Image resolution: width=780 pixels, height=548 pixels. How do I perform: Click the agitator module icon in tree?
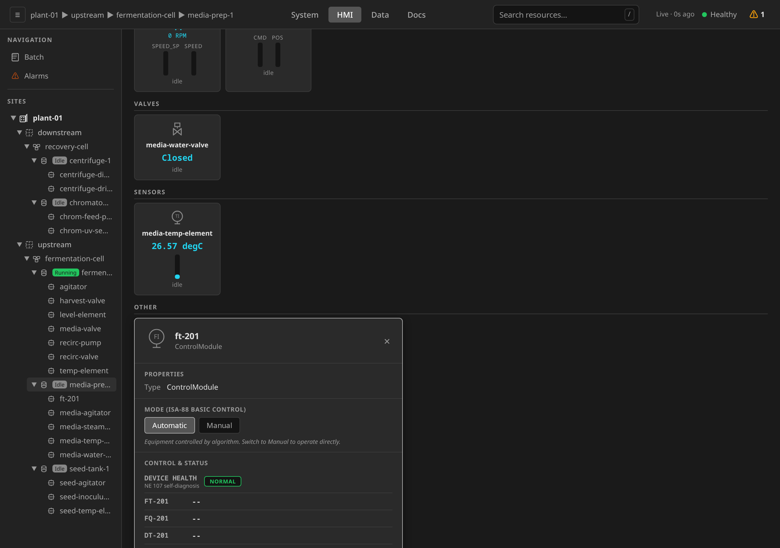(x=51, y=286)
